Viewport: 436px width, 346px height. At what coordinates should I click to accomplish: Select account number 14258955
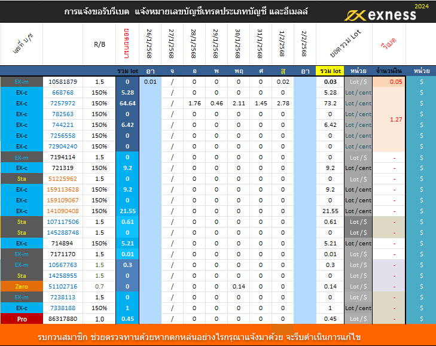tap(63, 275)
